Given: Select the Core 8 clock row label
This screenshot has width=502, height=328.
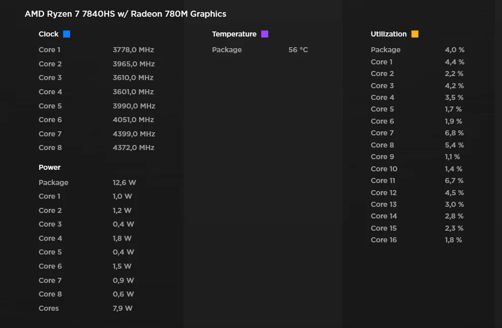Looking at the screenshot, I should pos(50,148).
